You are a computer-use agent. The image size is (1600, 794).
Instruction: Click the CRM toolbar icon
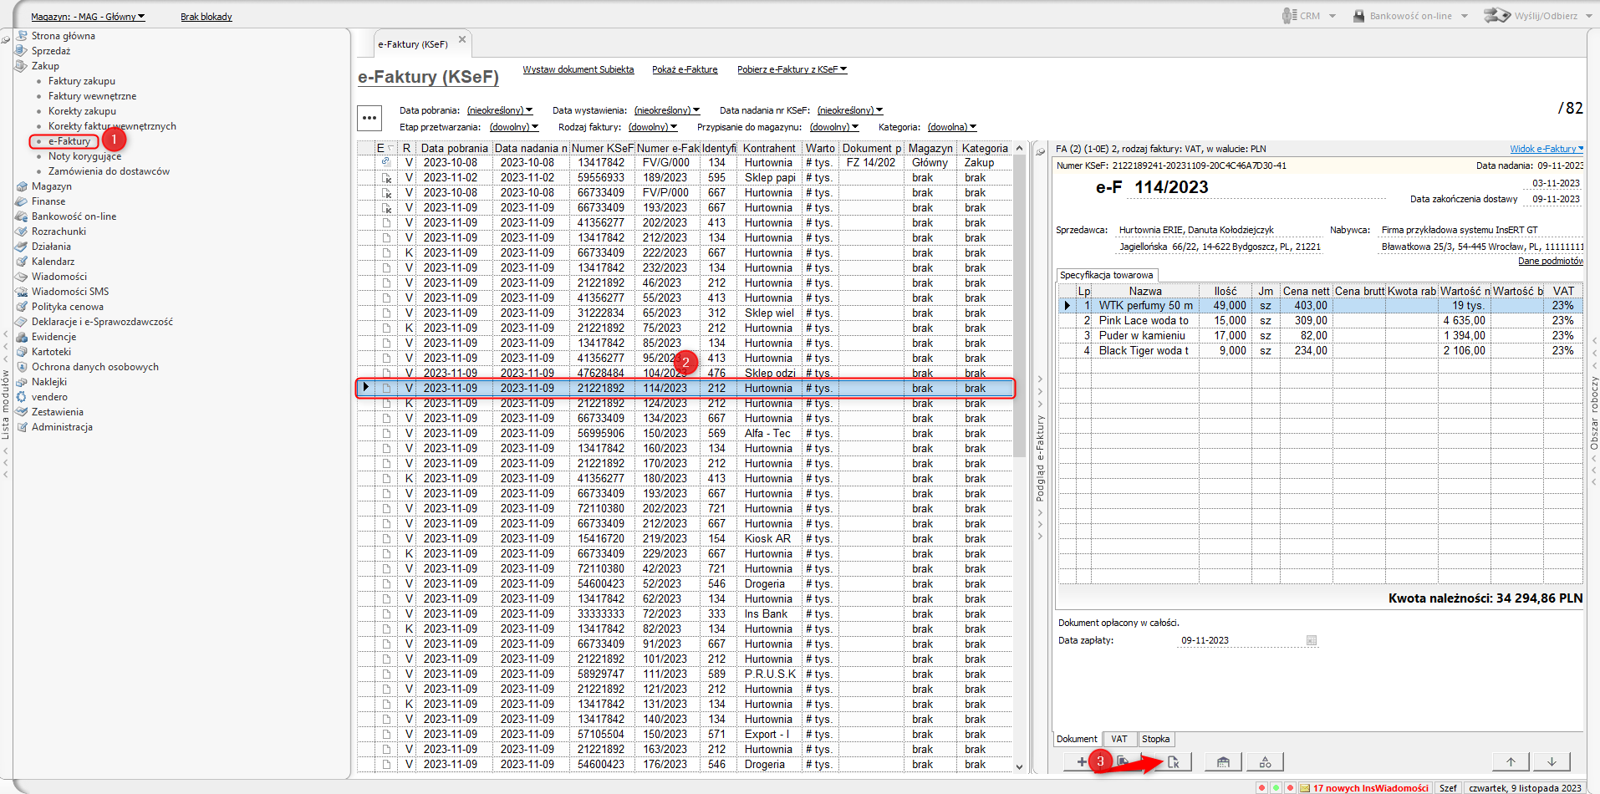[1290, 16]
